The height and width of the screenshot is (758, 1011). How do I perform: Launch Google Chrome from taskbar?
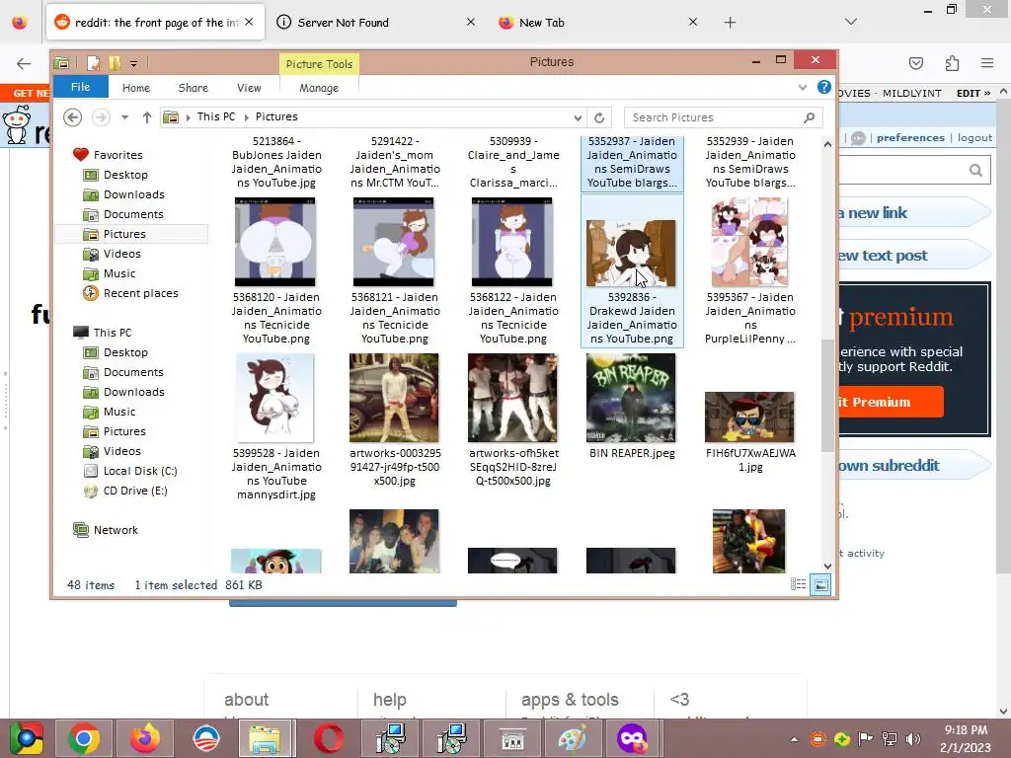click(x=83, y=738)
